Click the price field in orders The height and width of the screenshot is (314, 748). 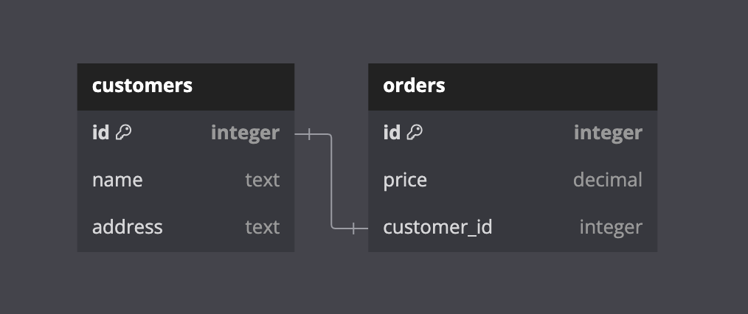[x=405, y=180]
